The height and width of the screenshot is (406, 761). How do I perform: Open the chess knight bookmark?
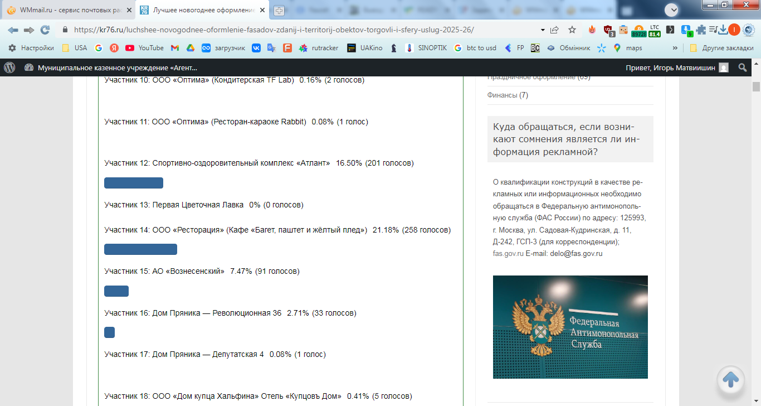[394, 48]
